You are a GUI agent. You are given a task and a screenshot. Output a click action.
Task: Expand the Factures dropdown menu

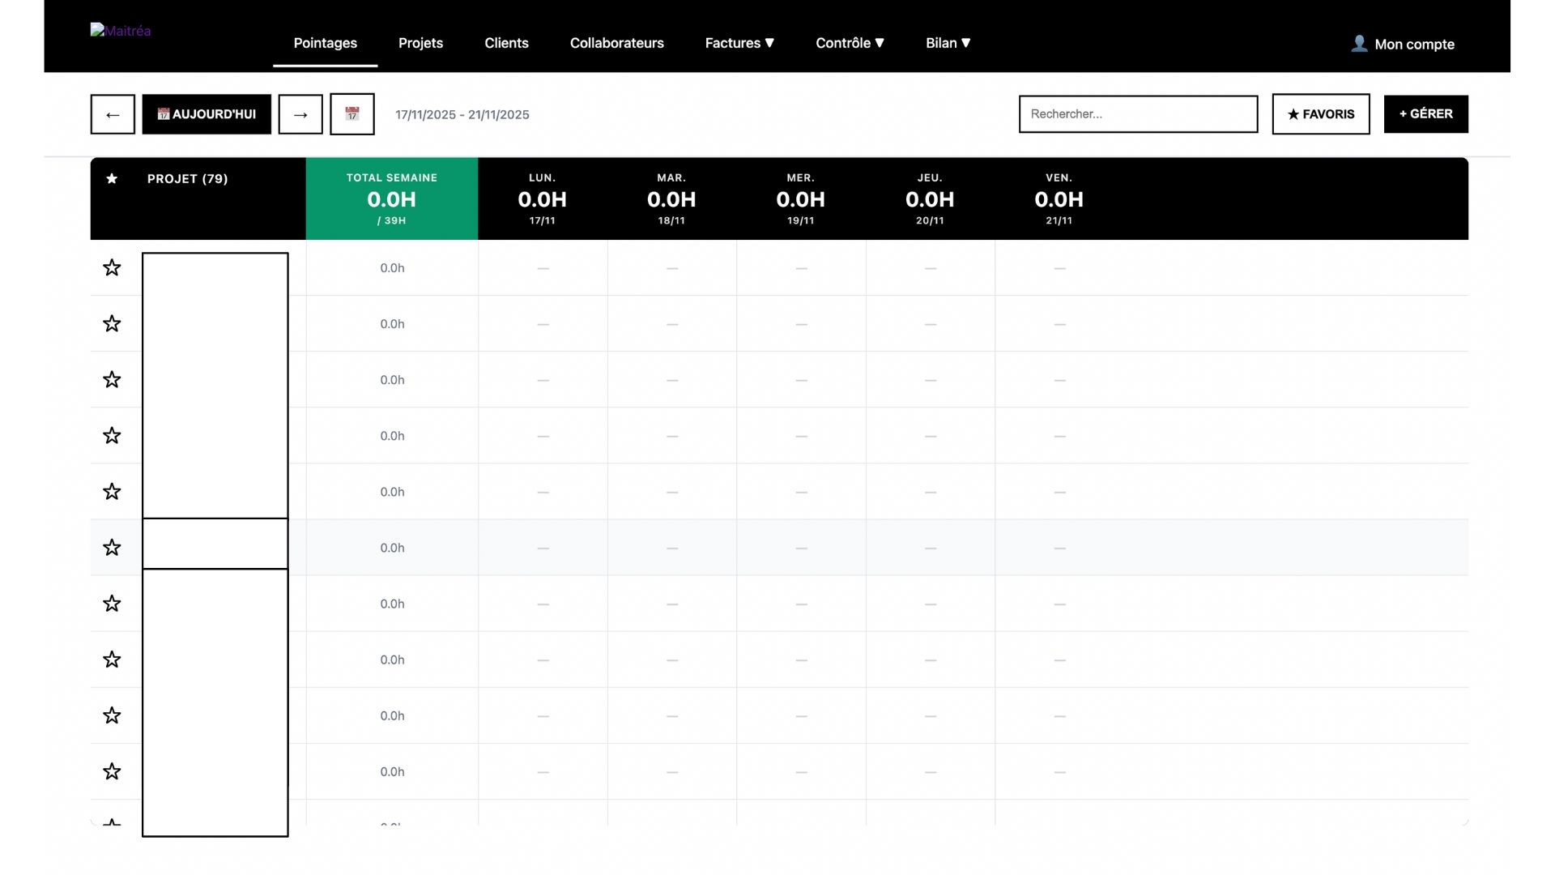[x=739, y=43]
